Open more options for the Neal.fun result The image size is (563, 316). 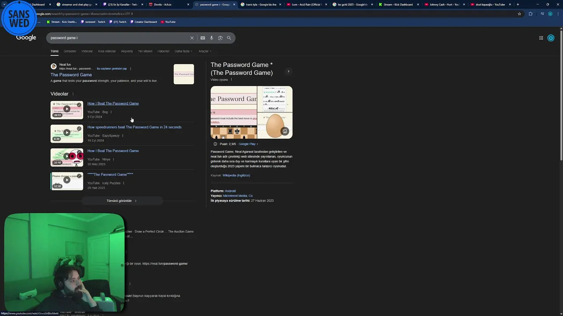(131, 68)
